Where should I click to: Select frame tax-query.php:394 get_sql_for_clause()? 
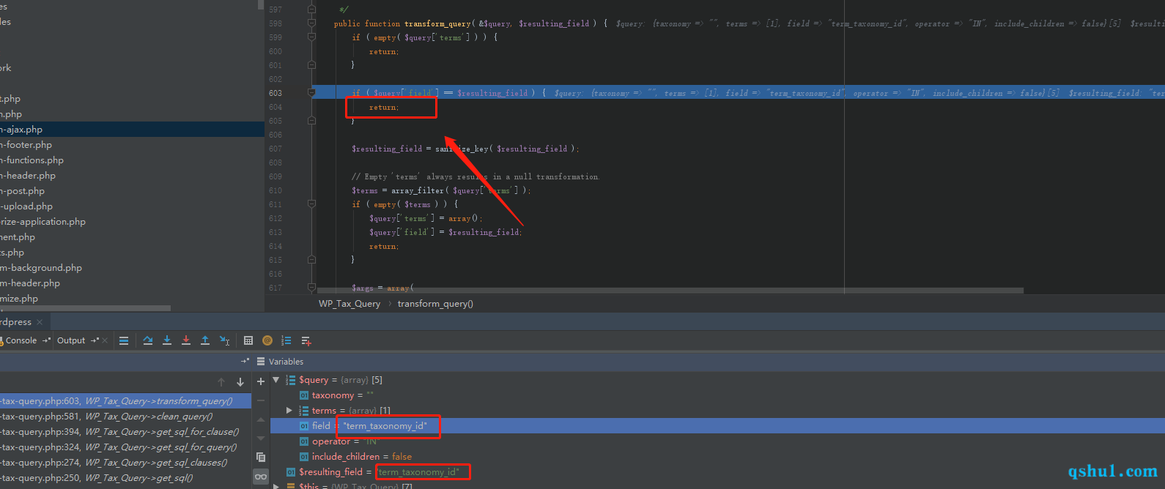point(125,432)
